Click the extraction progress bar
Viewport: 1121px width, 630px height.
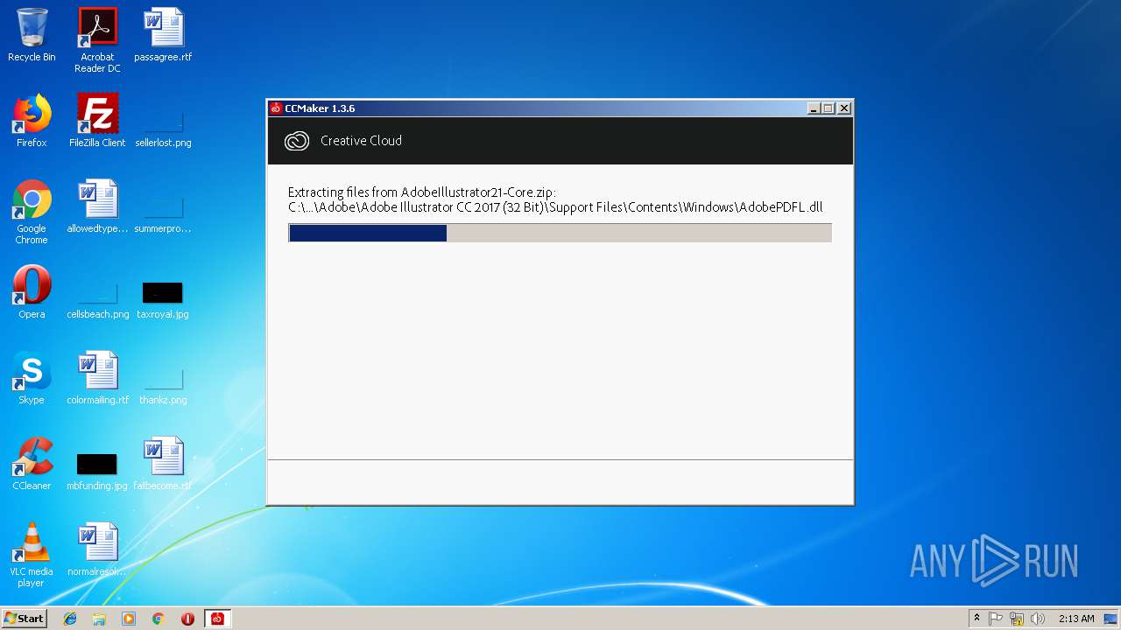[x=560, y=233]
